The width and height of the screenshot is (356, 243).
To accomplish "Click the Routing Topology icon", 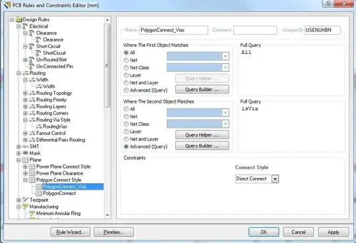I will 32,94.
